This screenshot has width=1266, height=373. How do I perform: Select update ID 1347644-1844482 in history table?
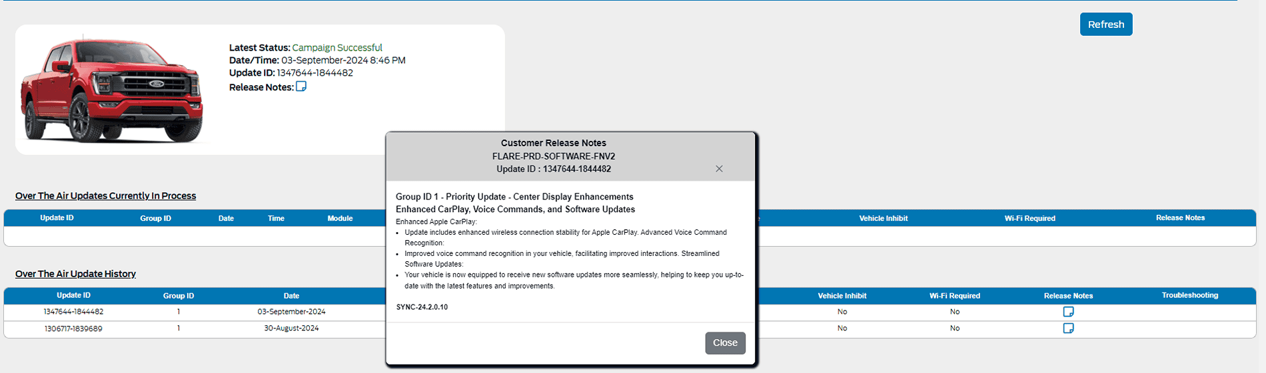(x=73, y=312)
